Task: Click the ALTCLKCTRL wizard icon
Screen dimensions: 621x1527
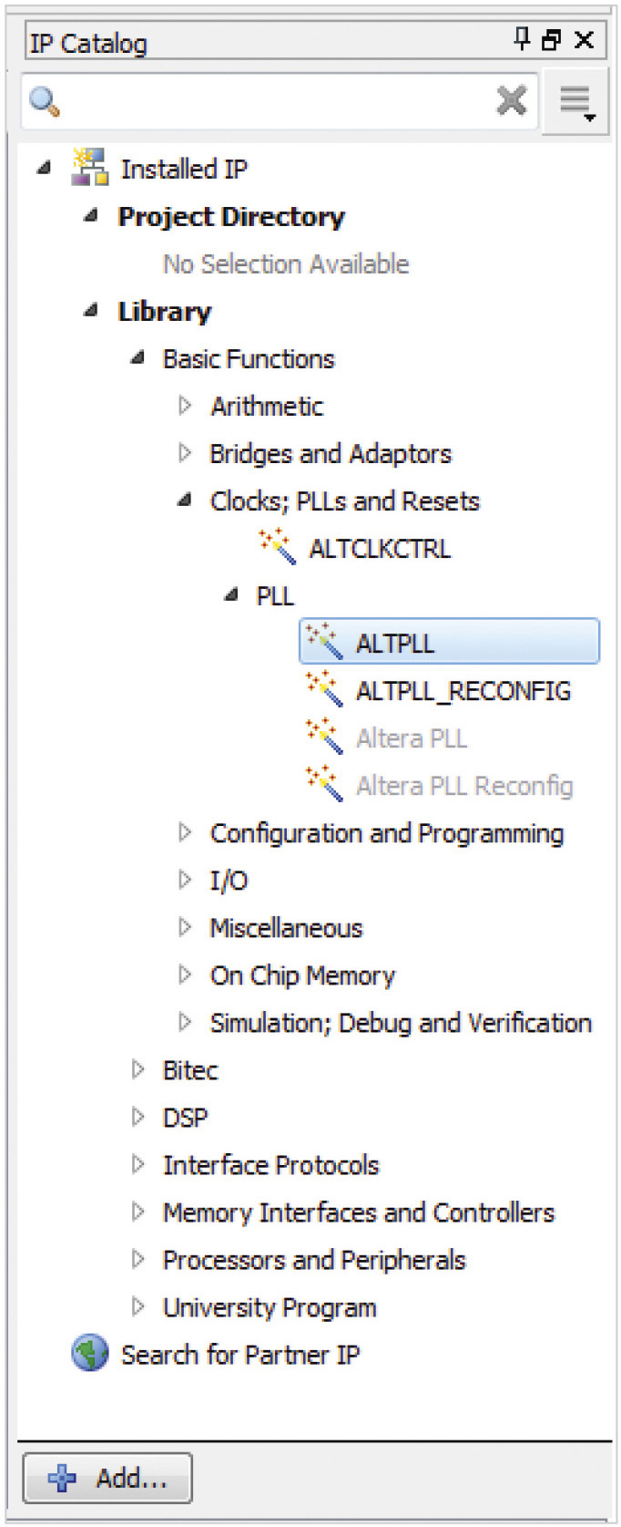Action: tap(277, 546)
